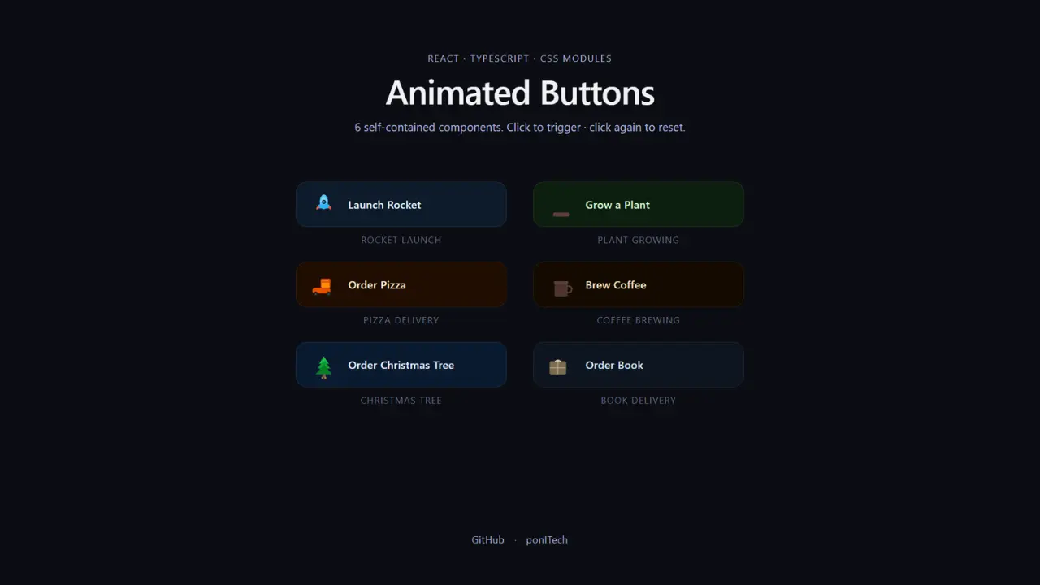1040x585 pixels.
Task: Click the wrapped package icon on Order Book
Action: click(557, 366)
